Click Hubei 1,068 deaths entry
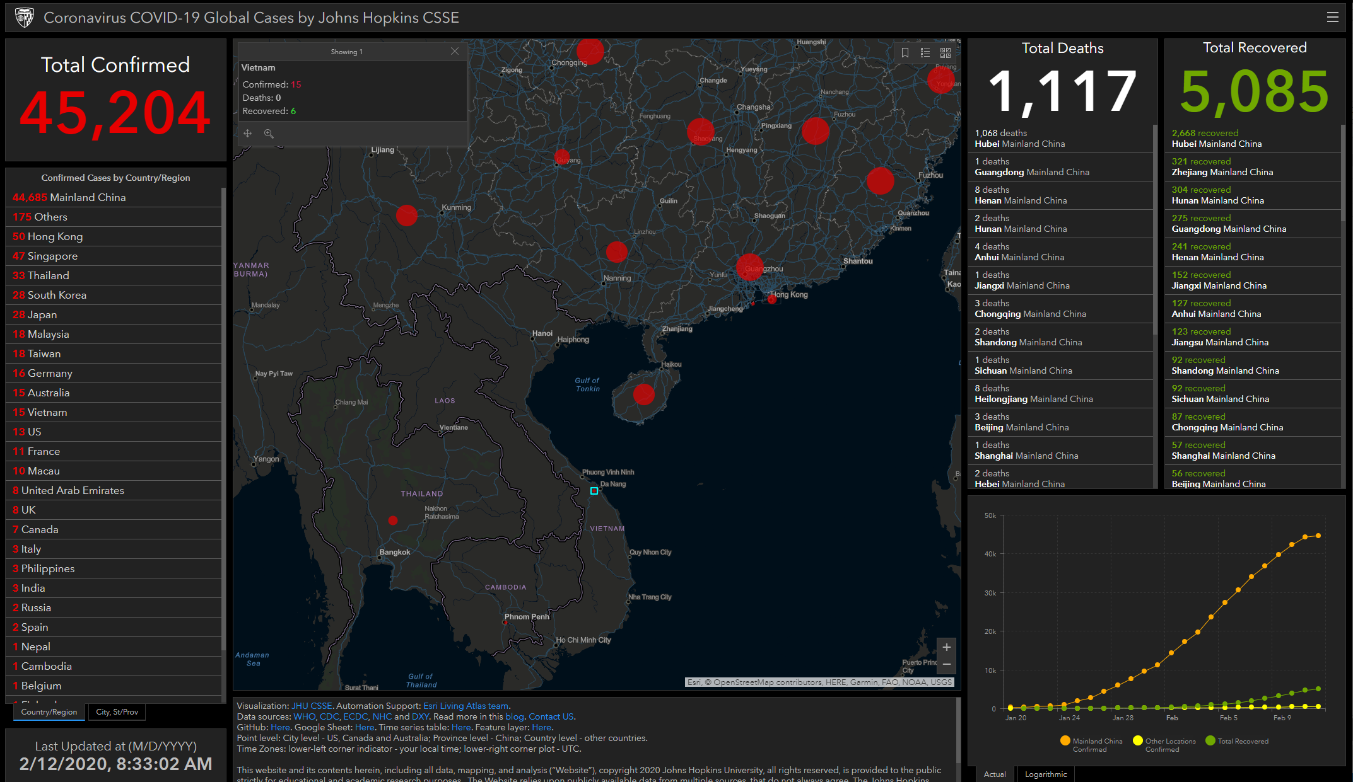This screenshot has height=782, width=1353. pos(1060,139)
